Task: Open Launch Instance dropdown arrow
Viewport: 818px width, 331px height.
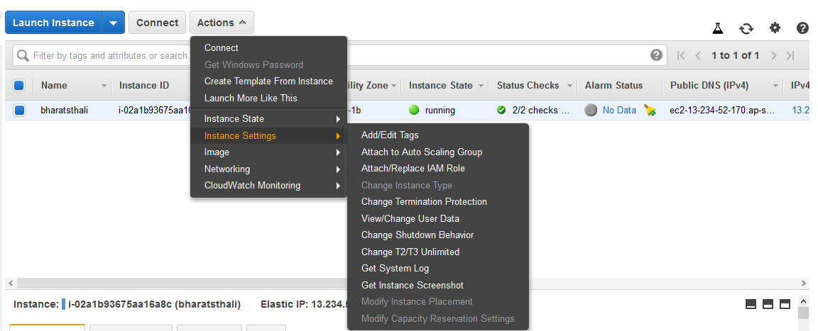Action: [x=113, y=23]
